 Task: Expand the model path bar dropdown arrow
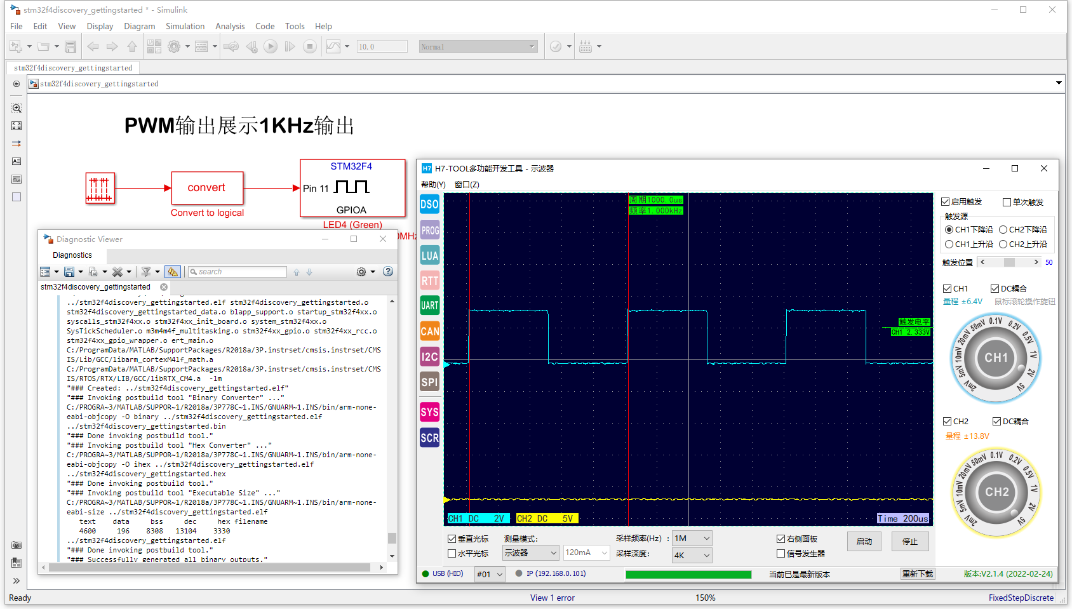[x=1059, y=83]
